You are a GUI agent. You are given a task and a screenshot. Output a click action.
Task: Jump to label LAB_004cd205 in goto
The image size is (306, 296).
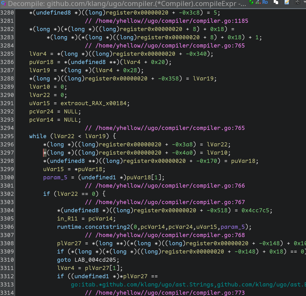click(95, 260)
